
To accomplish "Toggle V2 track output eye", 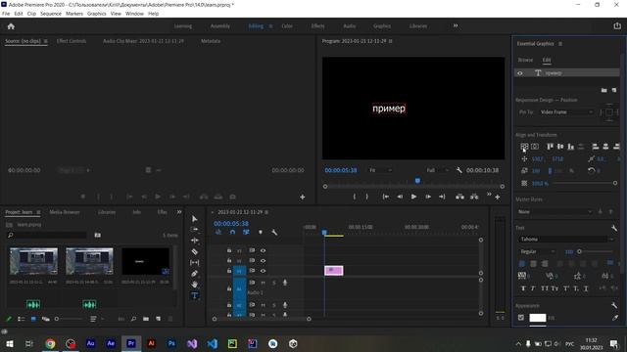I will point(264,261).
